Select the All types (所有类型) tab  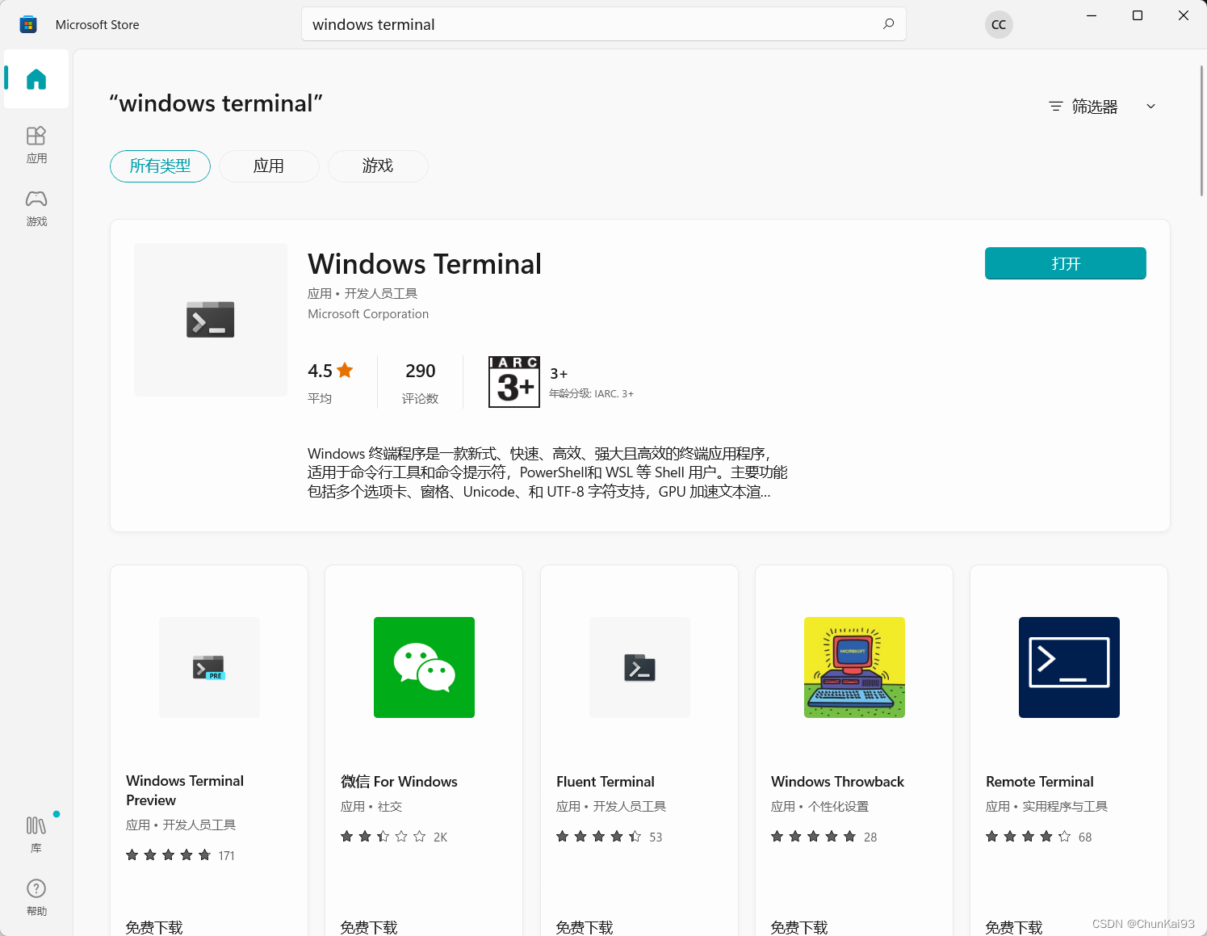[160, 166]
